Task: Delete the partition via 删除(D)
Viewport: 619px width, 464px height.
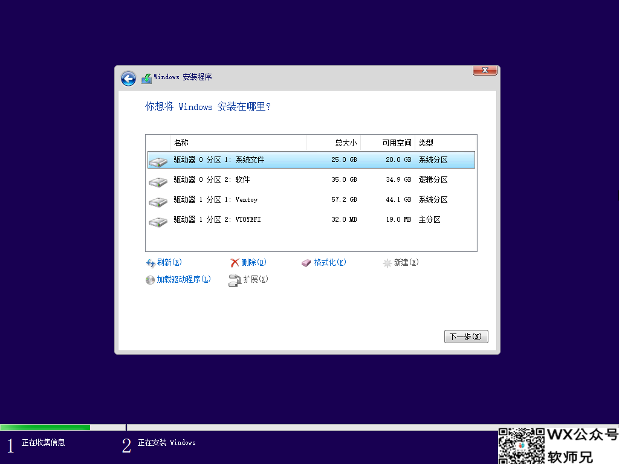Action: coord(254,262)
